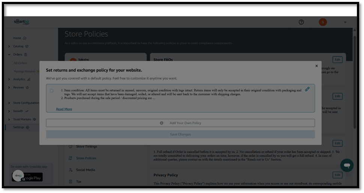
Task: Click the Edit button for Privacy Policy
Action: pyautogui.click(x=337, y=175)
